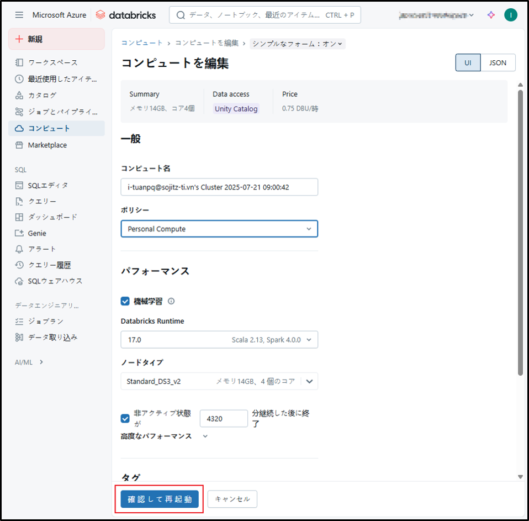Toggle the 非アクティブ状態 auto-termination checkbox
The image size is (529, 521).
(125, 419)
